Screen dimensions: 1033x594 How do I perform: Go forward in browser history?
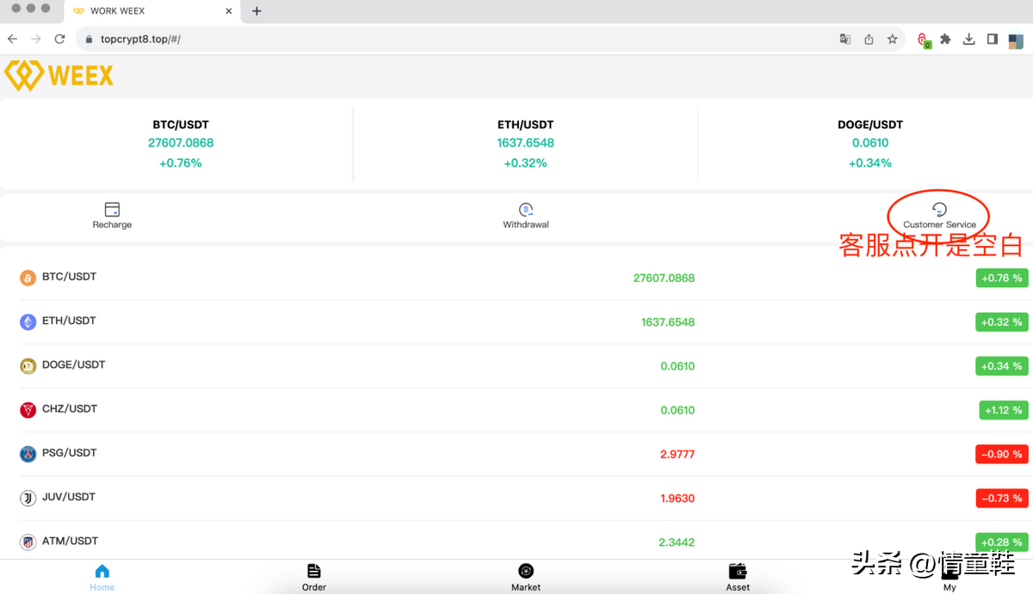coord(36,40)
